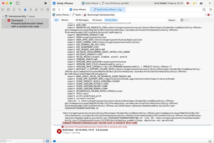The height and width of the screenshot is (143, 214).
Task: Click the "export XCODE_VERSION_ACTUAL" log line
Action: tap(88, 84)
